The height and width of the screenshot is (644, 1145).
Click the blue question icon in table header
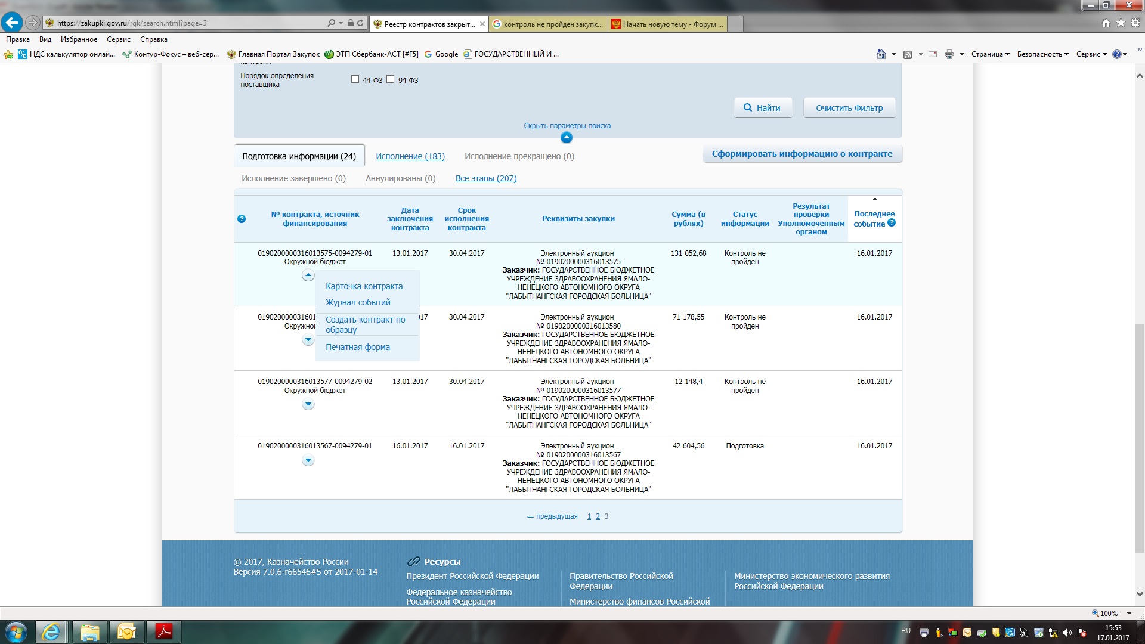242,219
